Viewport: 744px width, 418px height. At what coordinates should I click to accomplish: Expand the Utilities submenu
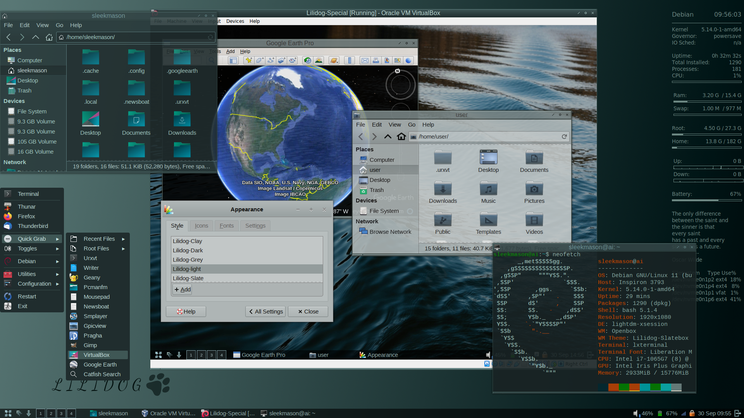click(x=32, y=274)
